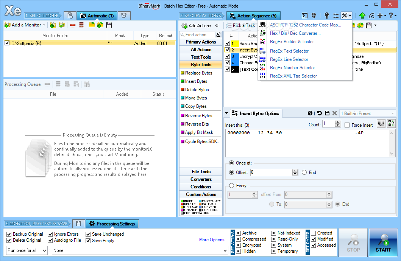Click the Find action search field
The height and width of the screenshot is (261, 401).
pos(197,34)
